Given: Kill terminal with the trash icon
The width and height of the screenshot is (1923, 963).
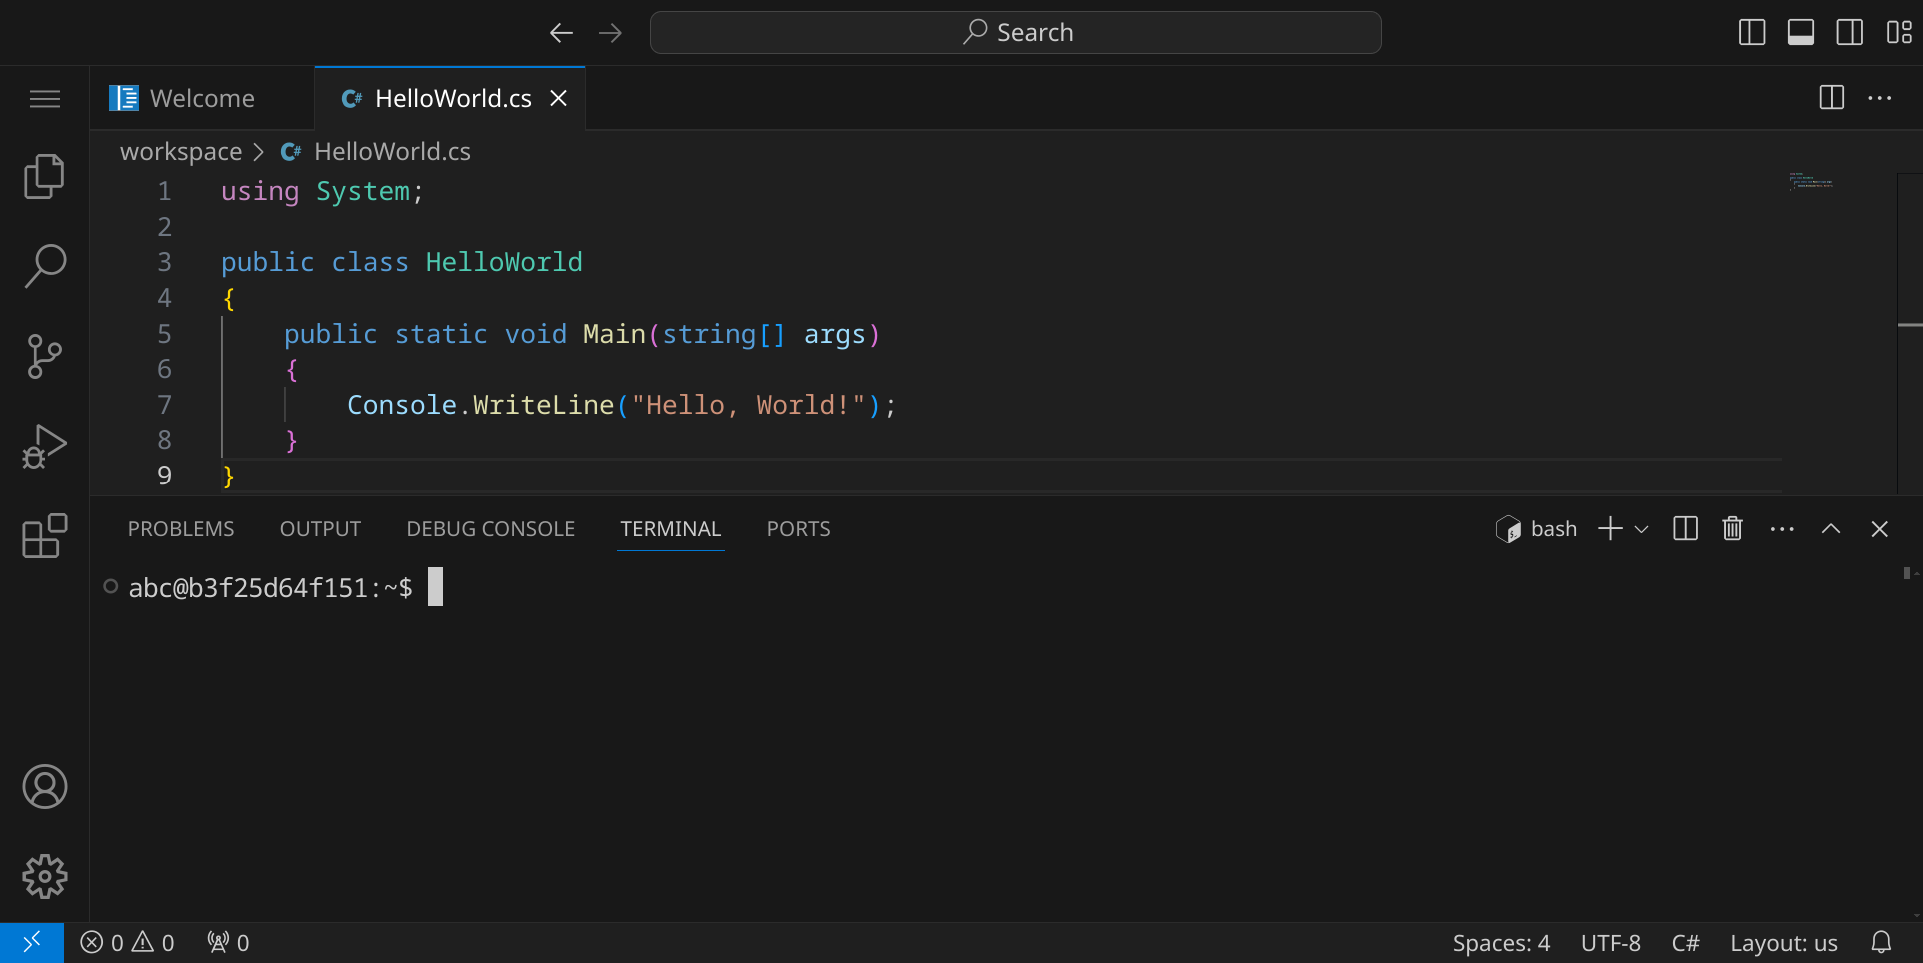Looking at the screenshot, I should point(1732,529).
